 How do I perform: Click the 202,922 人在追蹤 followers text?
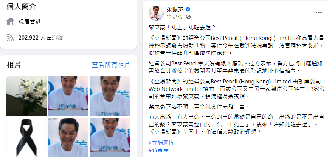(40, 38)
